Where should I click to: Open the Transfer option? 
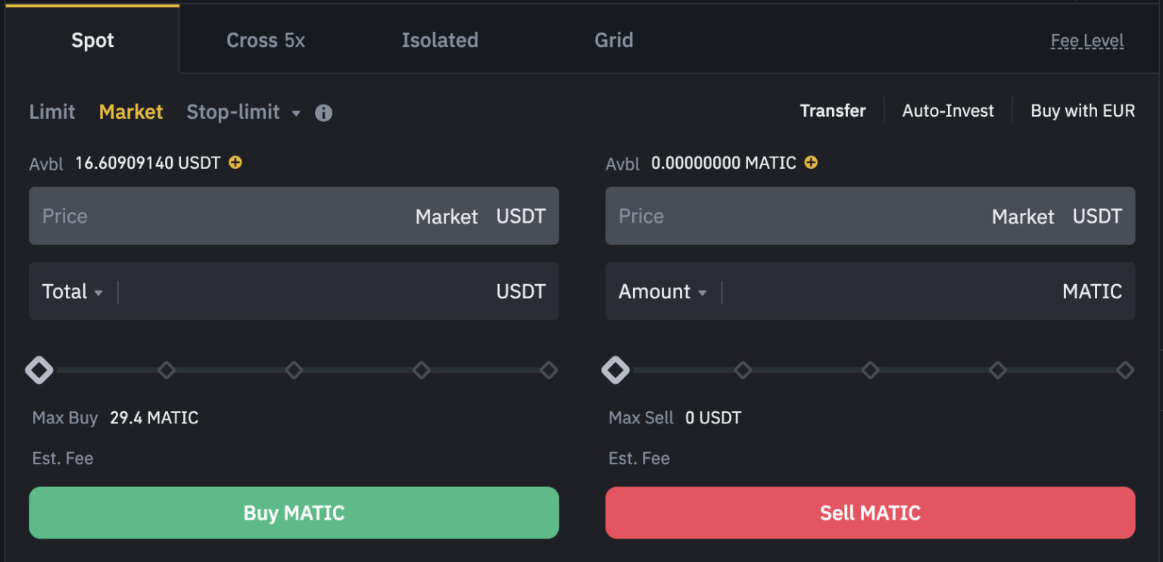point(833,111)
